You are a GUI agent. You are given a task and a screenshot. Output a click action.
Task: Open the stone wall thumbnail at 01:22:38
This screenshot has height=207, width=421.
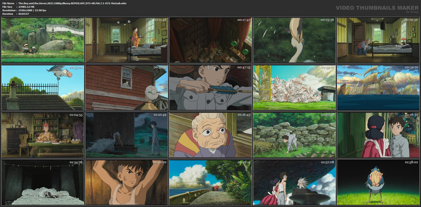tap(294, 135)
